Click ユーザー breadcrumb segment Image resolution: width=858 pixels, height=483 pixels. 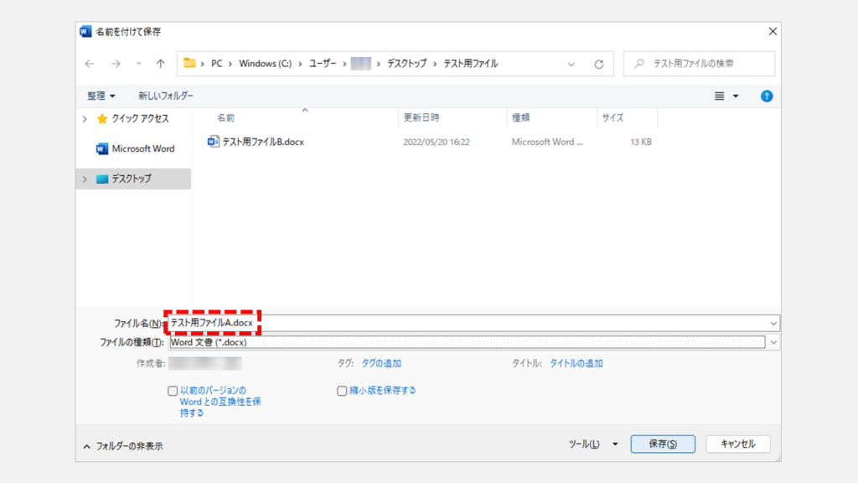pyautogui.click(x=323, y=64)
